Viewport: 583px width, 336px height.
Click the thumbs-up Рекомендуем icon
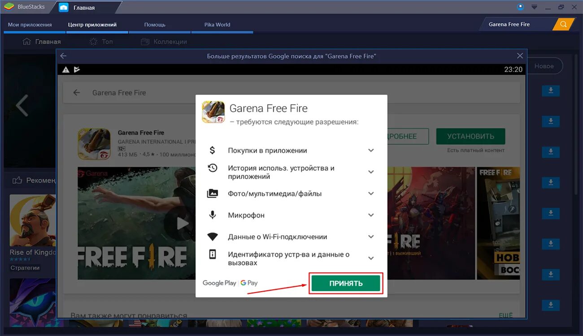[x=17, y=180]
